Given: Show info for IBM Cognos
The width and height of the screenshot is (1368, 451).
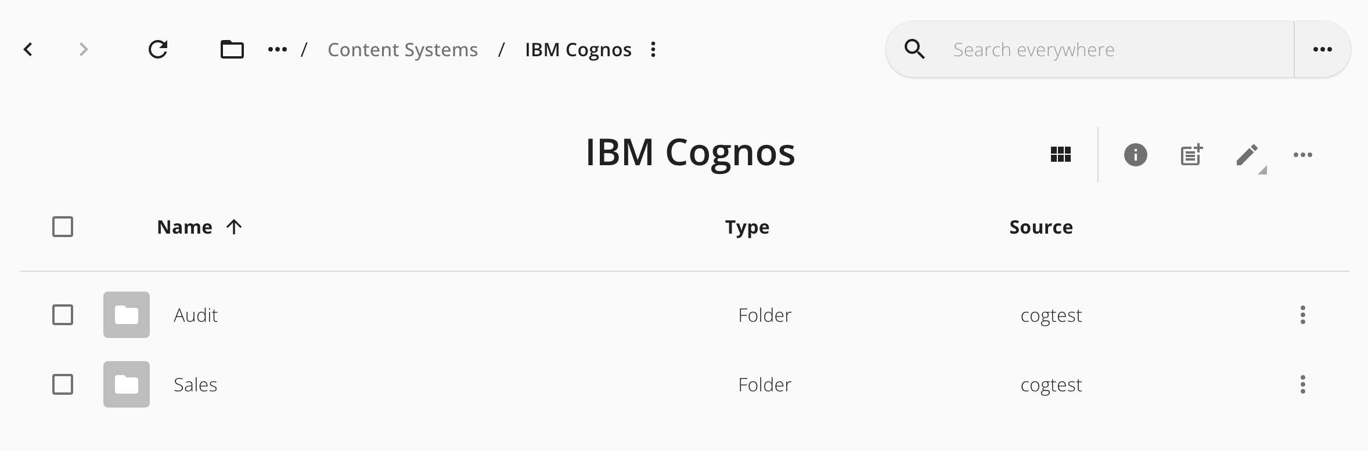Looking at the screenshot, I should tap(1135, 155).
